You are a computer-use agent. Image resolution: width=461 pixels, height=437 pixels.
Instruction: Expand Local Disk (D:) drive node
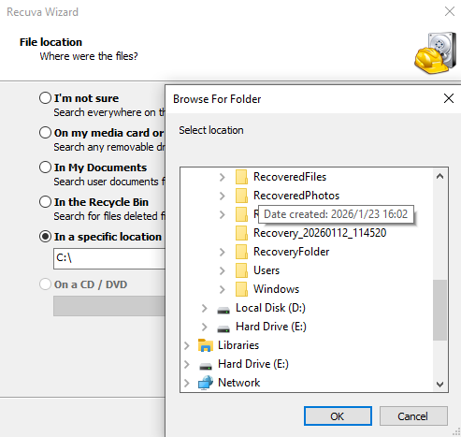click(204, 308)
